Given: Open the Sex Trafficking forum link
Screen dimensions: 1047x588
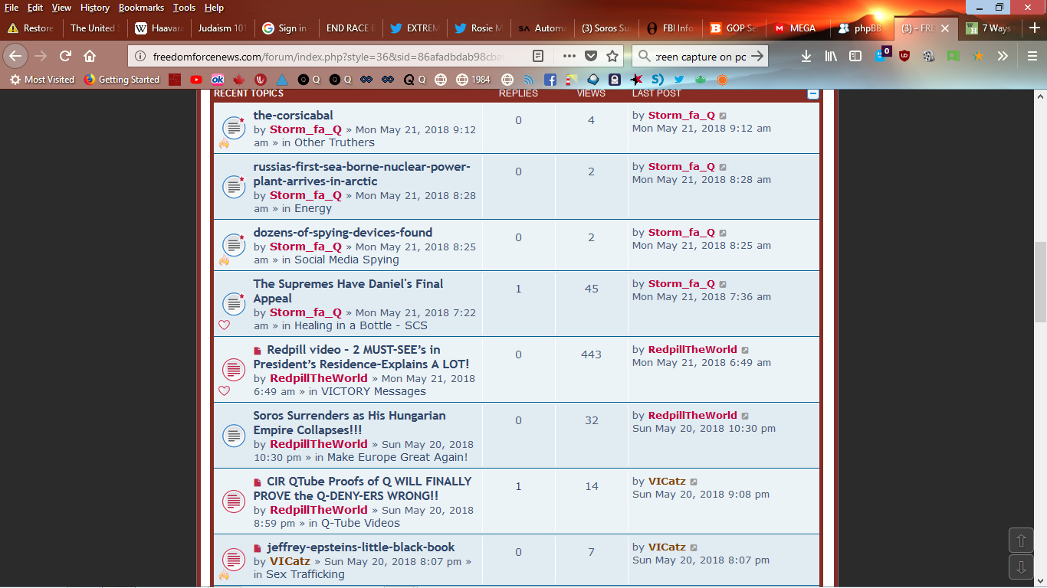Looking at the screenshot, I should [x=305, y=574].
